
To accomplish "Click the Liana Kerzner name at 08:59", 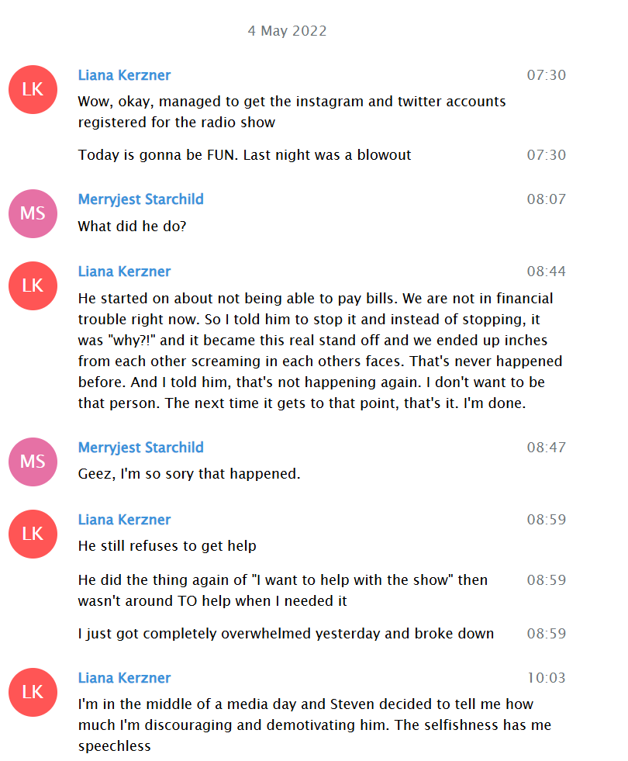I will 124,520.
